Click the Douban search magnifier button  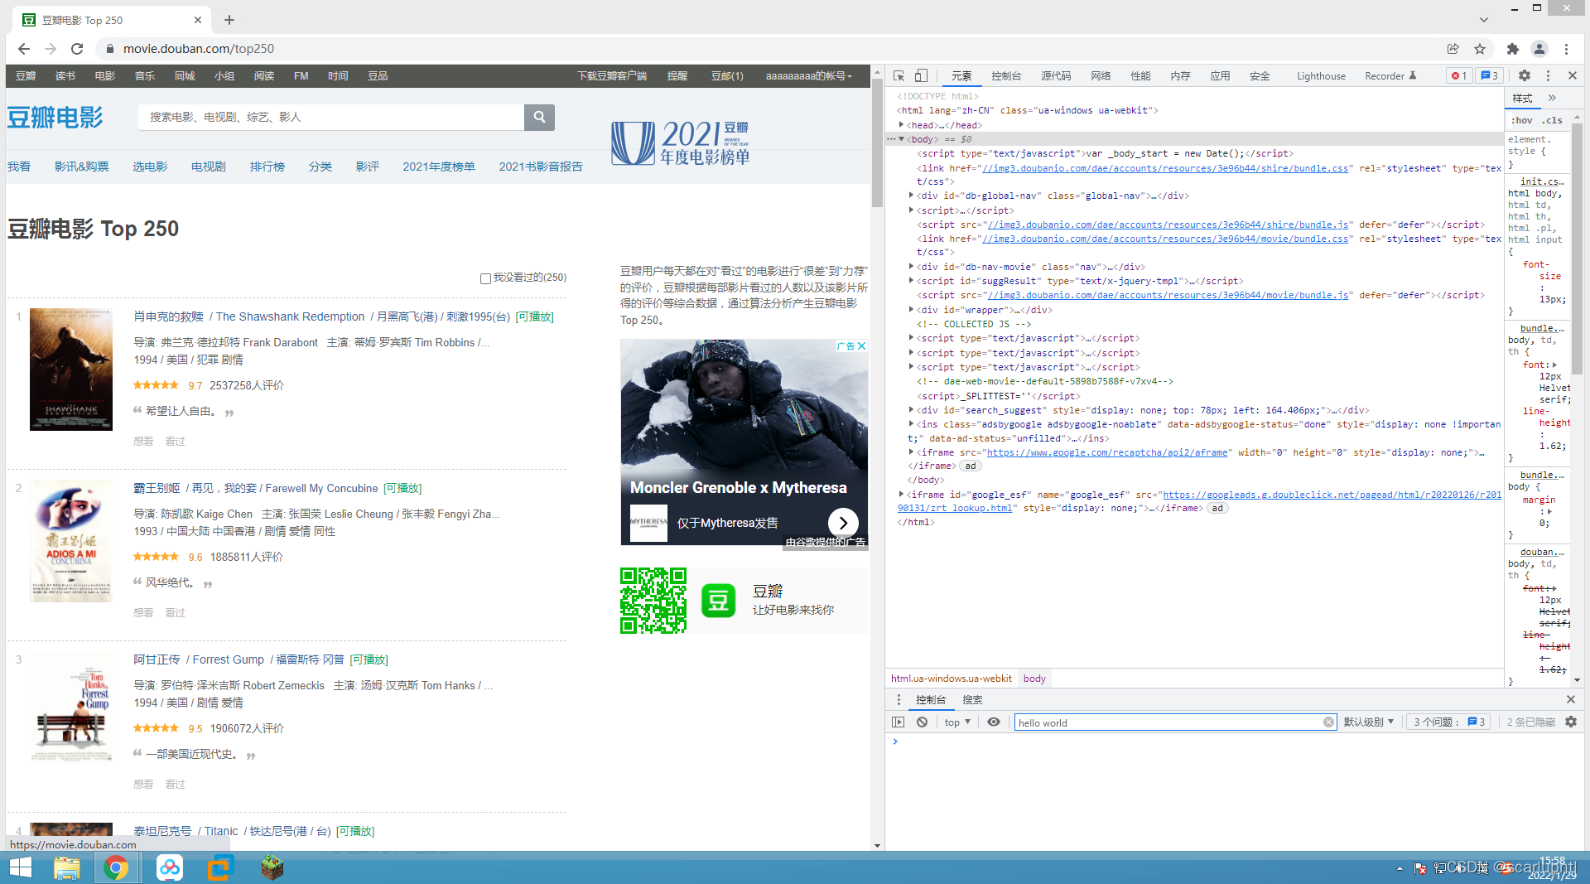pos(539,117)
